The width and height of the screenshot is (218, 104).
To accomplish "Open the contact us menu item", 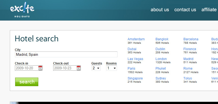I will click(185, 10).
